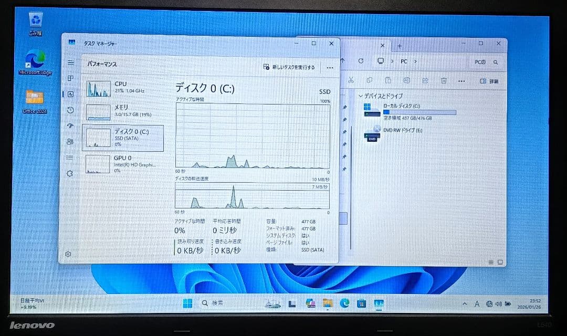This screenshot has height=336, width=567.
Task: Launch Microsoft Edge from the taskbar
Action: click(344, 303)
